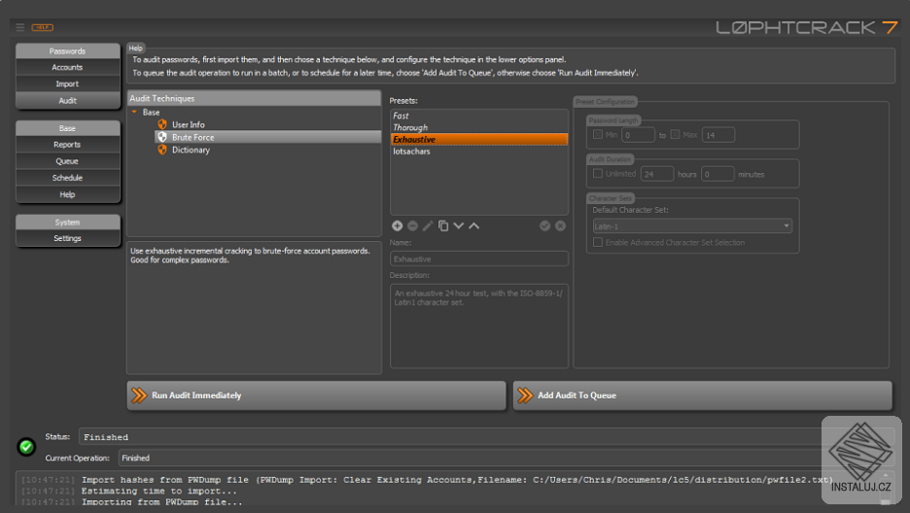This screenshot has width=910, height=513.
Task: Open the Accounts section in the sidebar
Action: (67, 68)
